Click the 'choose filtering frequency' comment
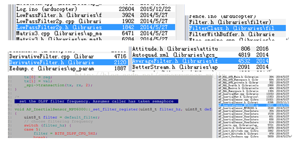The width and height of the screenshot is (293, 142). [x=58, y=121]
